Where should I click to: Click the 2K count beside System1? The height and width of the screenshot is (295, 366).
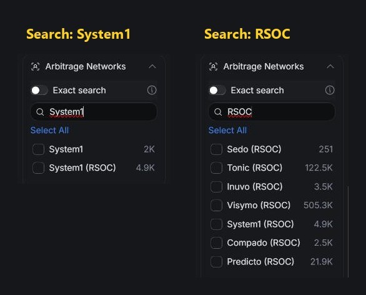pyautogui.click(x=149, y=149)
